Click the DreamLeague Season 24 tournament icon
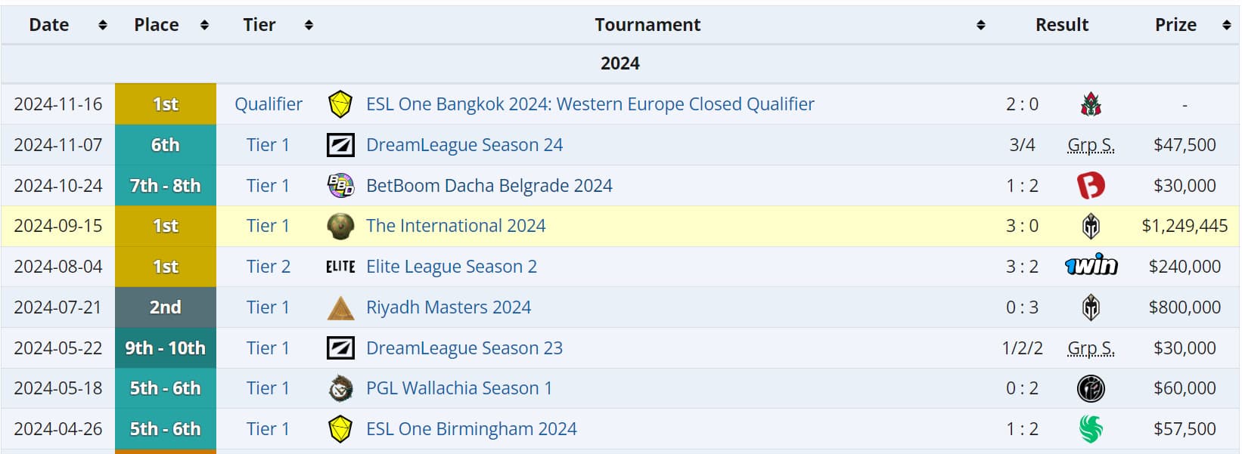Image resolution: width=1242 pixels, height=454 pixels. click(x=340, y=145)
